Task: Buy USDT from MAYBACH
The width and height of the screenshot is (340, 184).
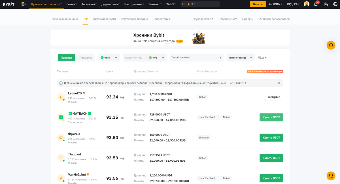Action: [271, 117]
